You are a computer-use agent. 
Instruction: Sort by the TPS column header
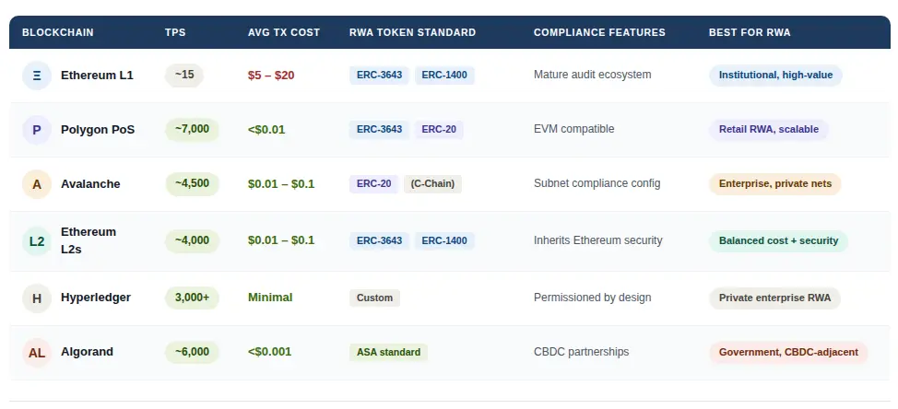(x=175, y=32)
